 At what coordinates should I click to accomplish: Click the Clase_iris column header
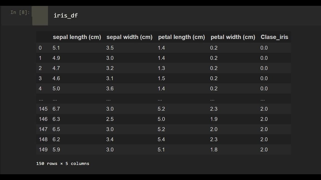pyautogui.click(x=274, y=37)
